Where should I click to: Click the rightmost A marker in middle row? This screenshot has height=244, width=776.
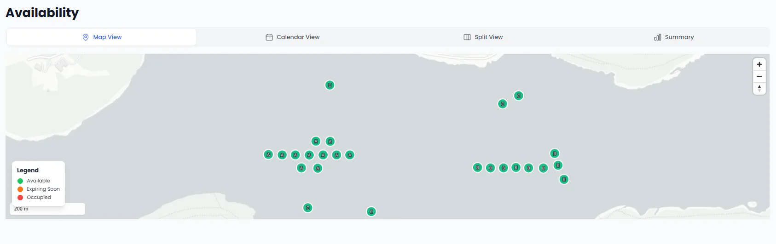[350, 155]
